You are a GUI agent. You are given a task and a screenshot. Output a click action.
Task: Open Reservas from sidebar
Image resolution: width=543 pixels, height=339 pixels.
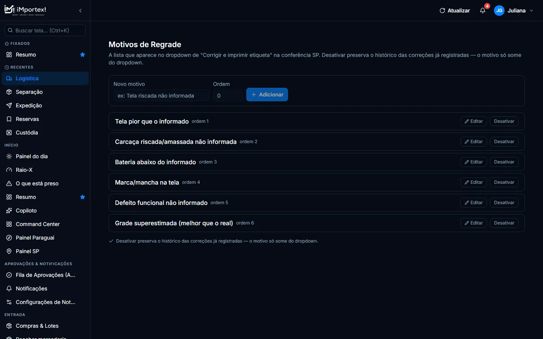pyautogui.click(x=45, y=119)
